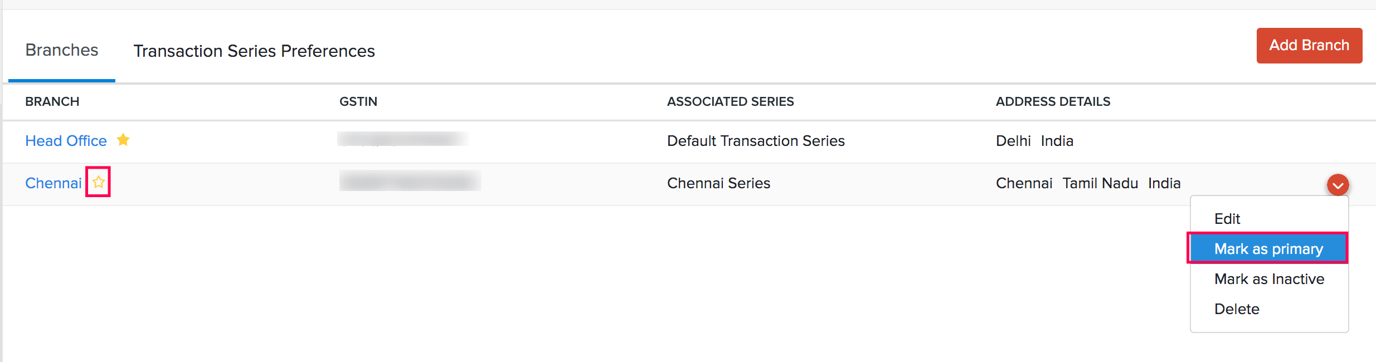Click the Chennai Tamil Nadu India address
Viewport: 1376px width, 362px height.
pos(1088,183)
